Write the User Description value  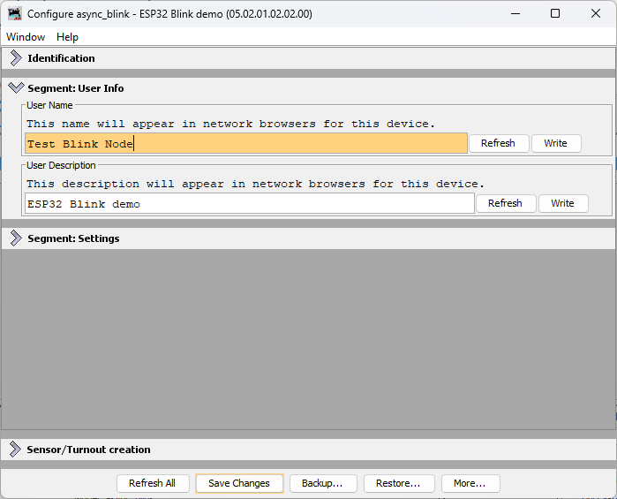(x=562, y=203)
